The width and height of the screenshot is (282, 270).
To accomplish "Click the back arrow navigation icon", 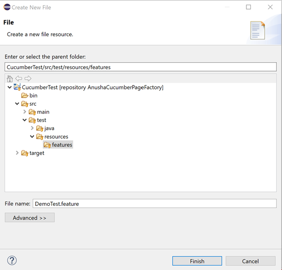I will click(19, 78).
